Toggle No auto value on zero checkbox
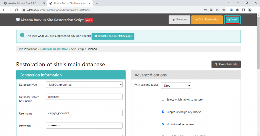Image resolution: width=260 pixels, height=136 pixels. coord(163,124)
